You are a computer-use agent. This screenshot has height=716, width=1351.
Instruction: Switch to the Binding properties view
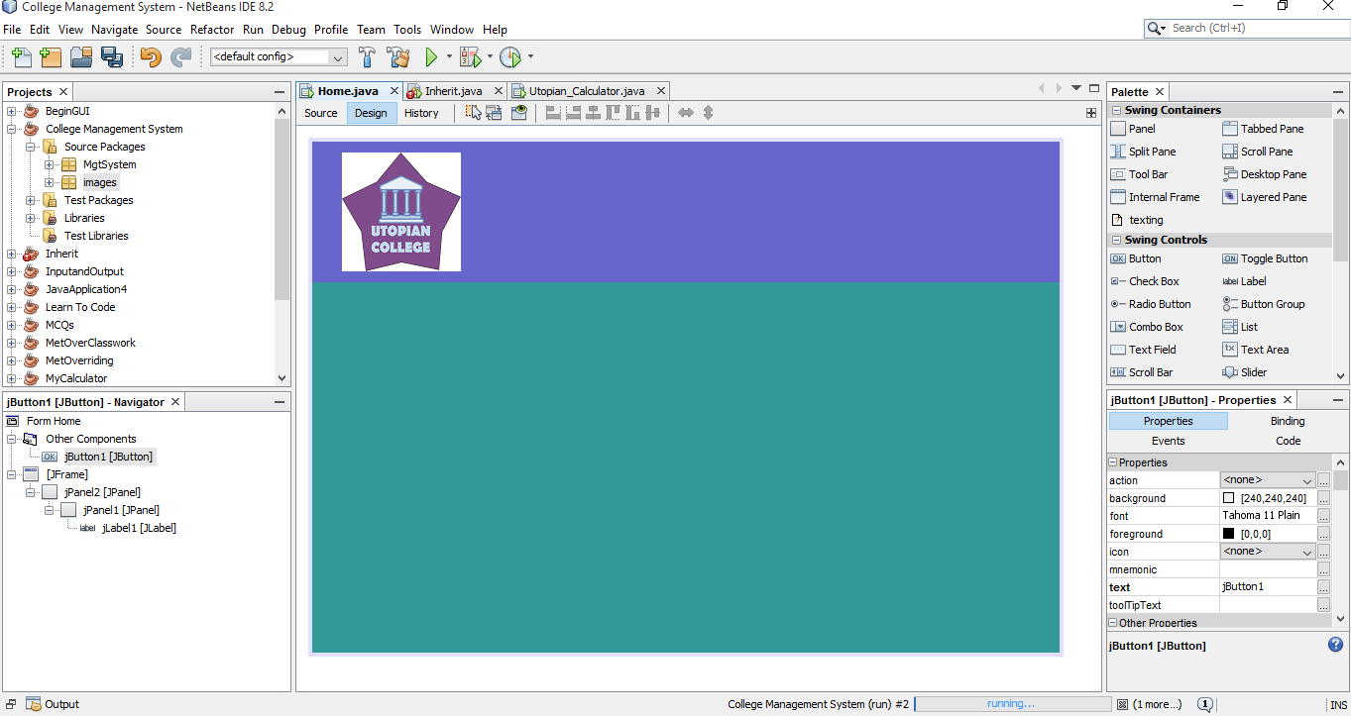[x=1286, y=420]
